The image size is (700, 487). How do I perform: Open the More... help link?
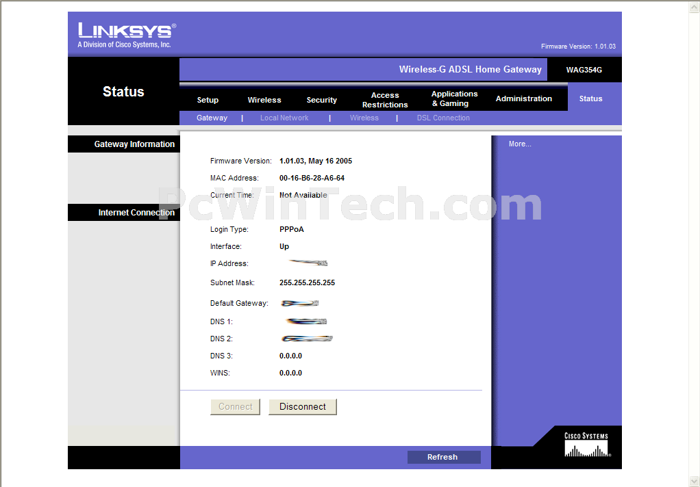[520, 144]
